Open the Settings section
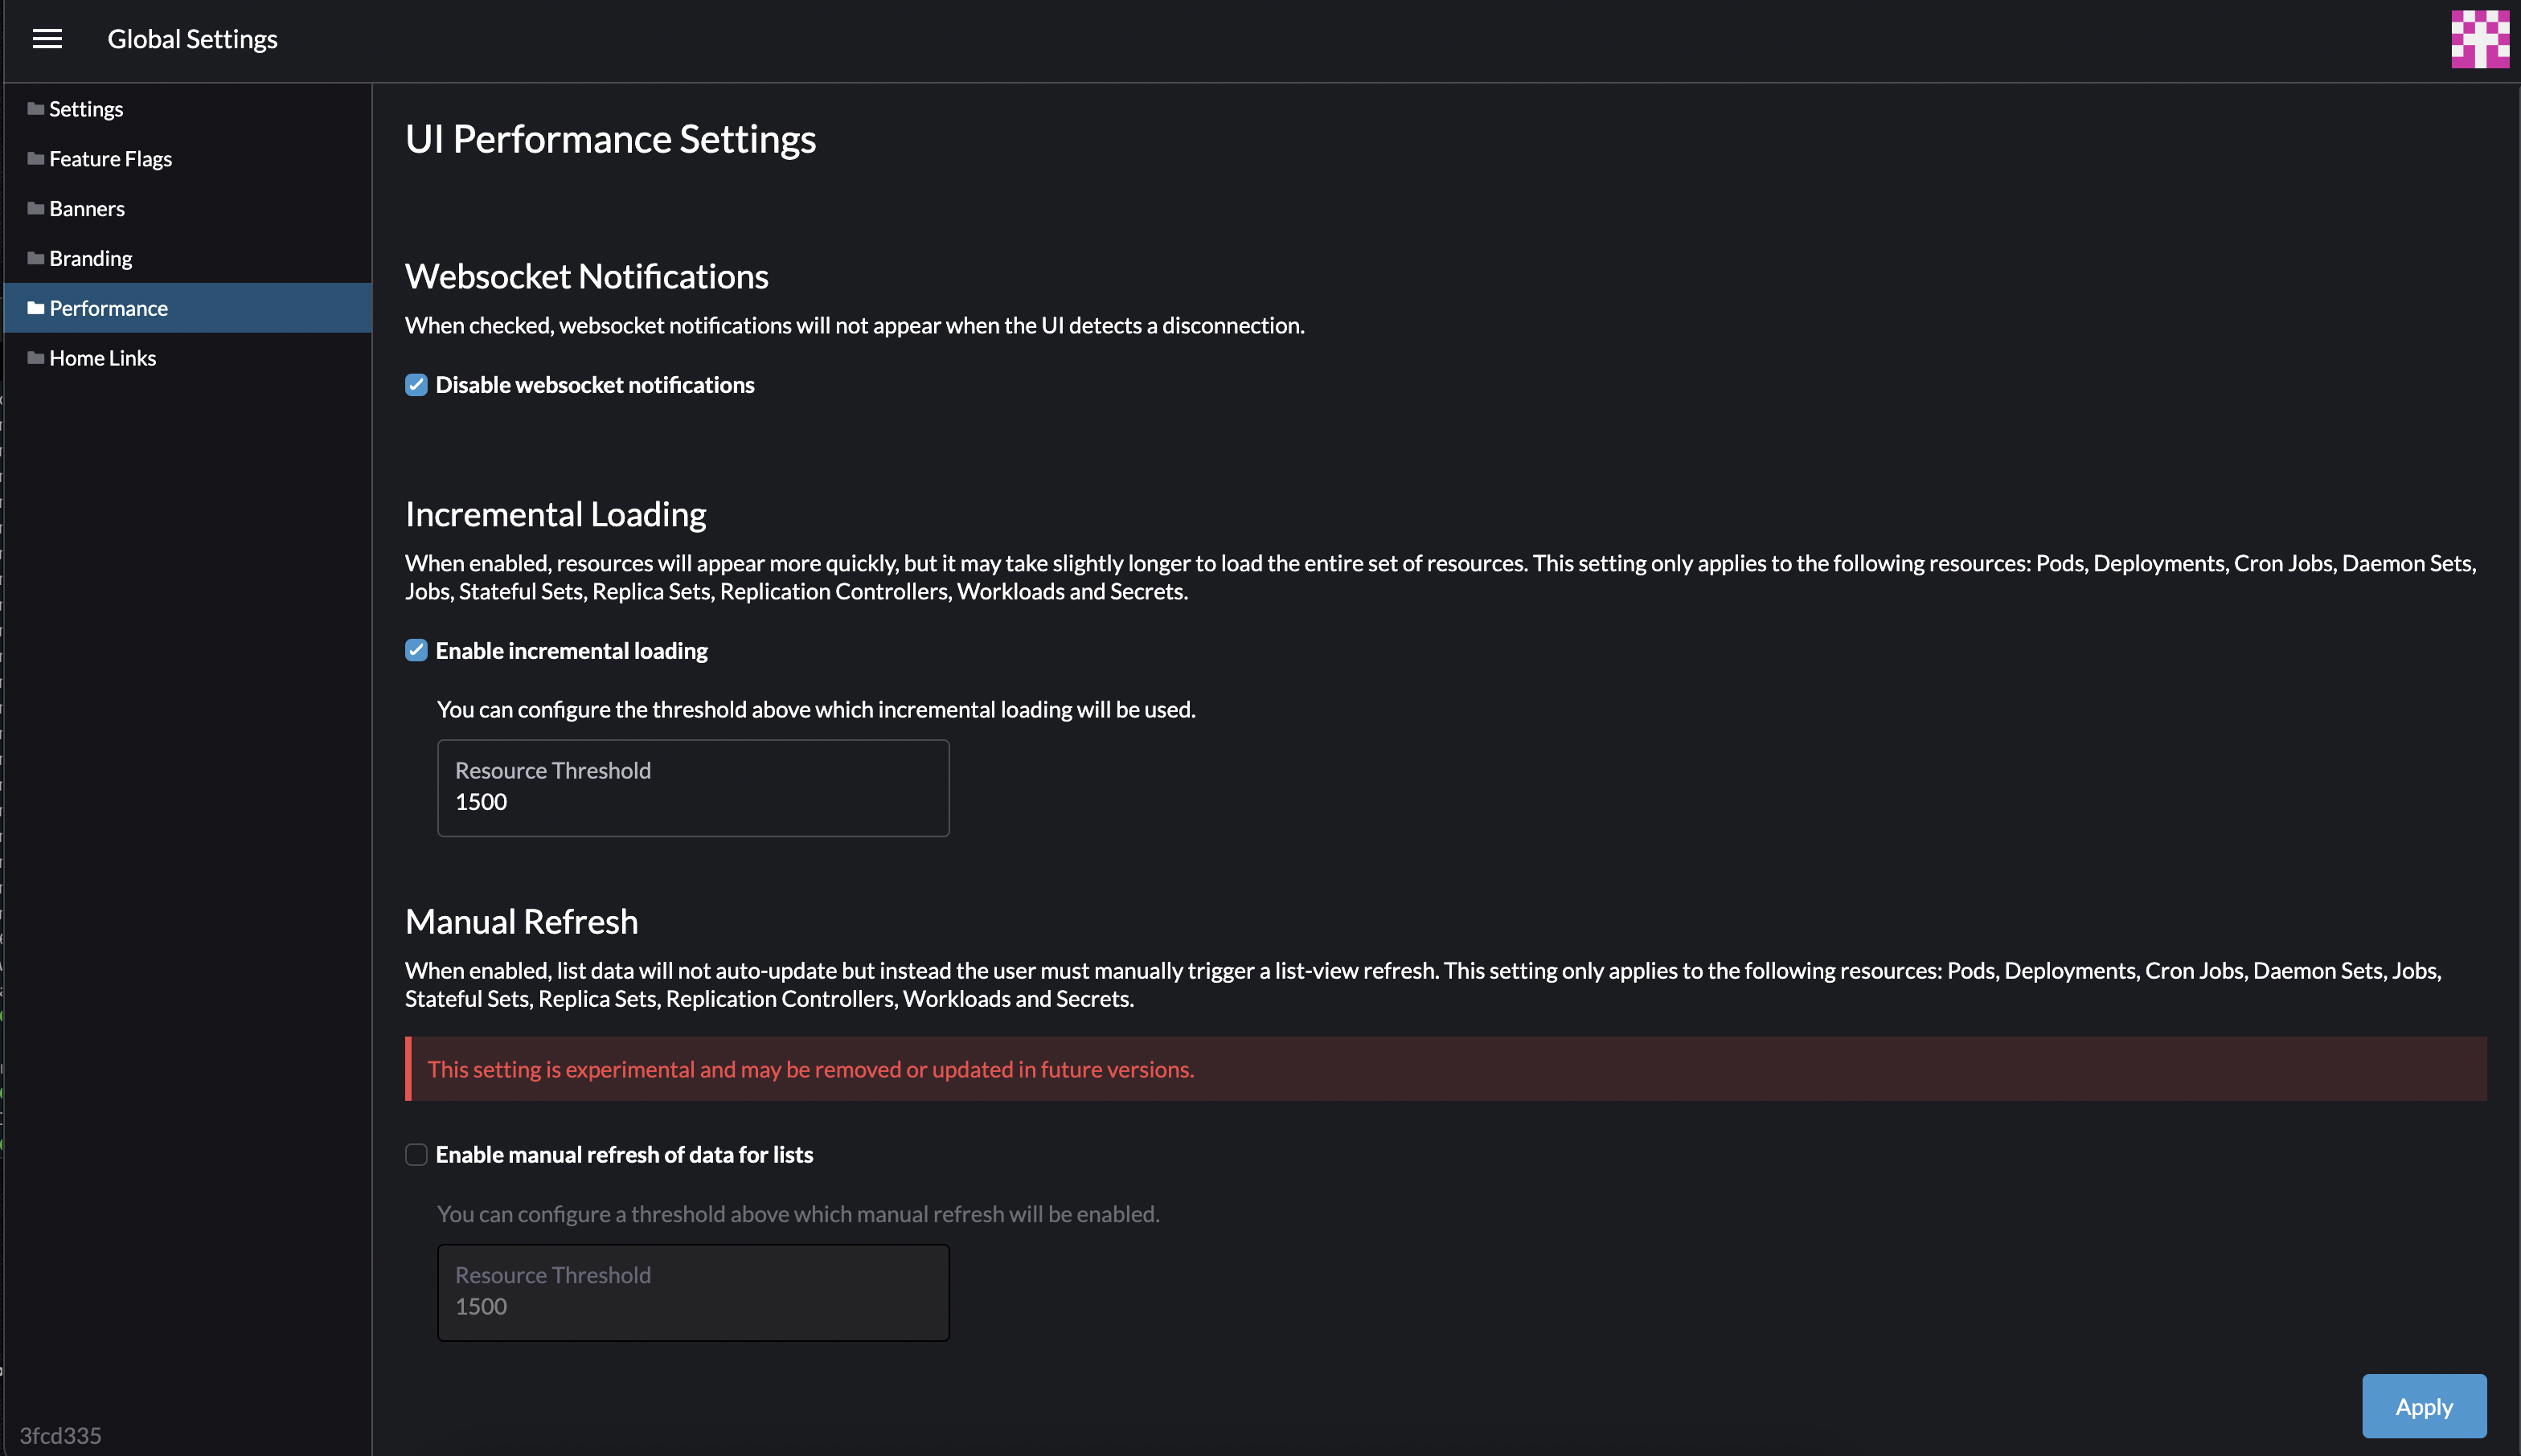 coord(85,108)
